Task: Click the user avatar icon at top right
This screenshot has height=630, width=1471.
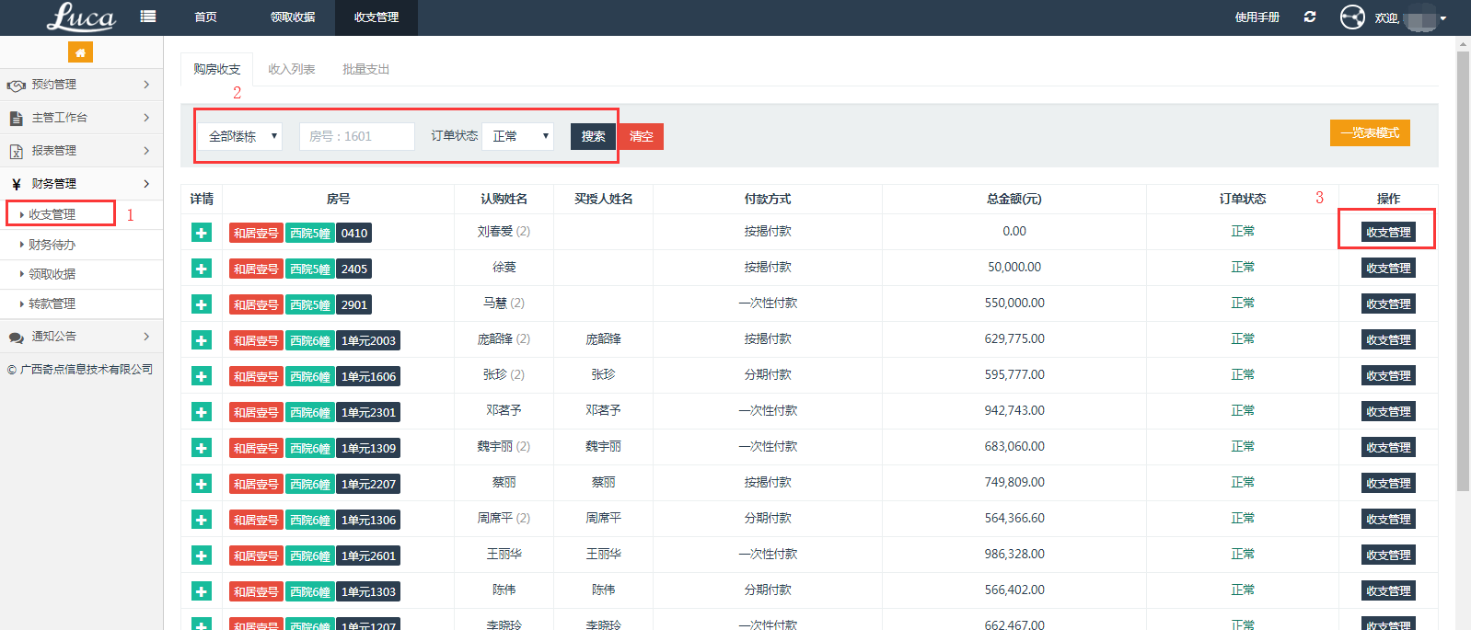Action: click(x=1352, y=17)
